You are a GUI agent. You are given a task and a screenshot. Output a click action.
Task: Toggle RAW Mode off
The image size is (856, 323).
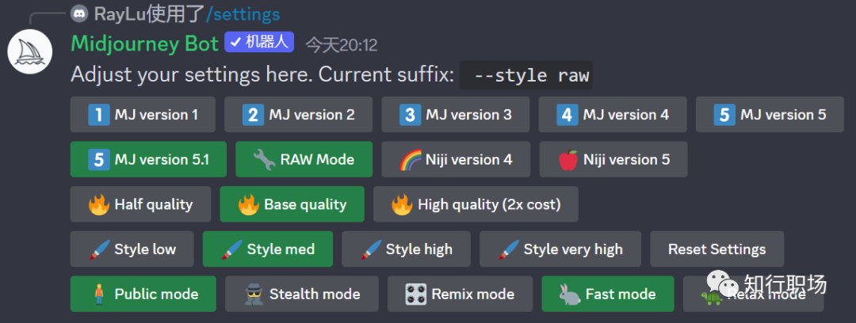304,159
